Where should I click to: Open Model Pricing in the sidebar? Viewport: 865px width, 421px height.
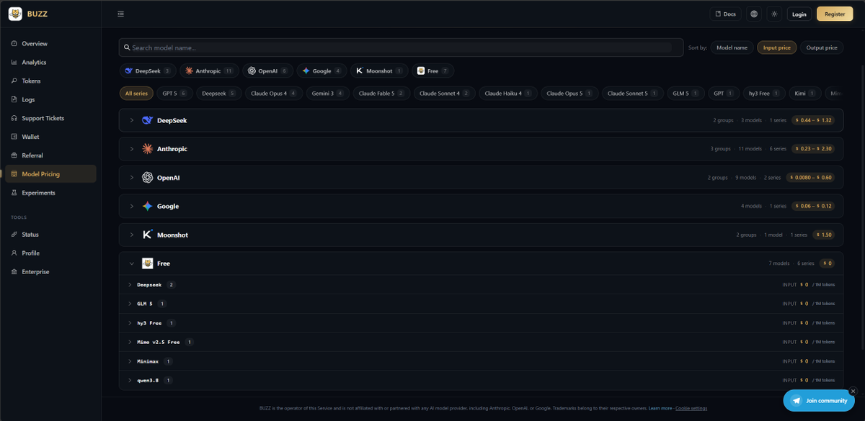(x=50, y=174)
